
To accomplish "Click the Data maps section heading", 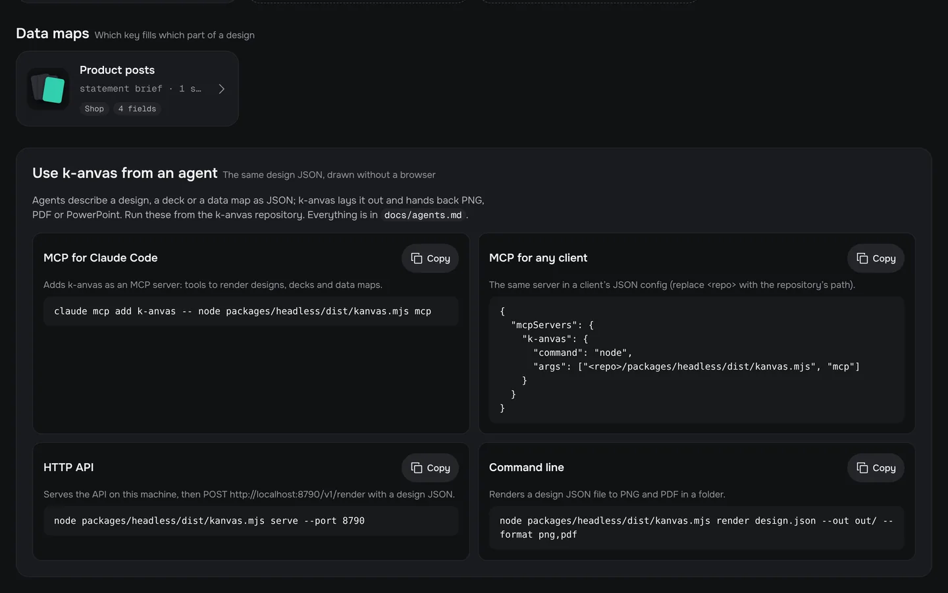I will point(53,34).
